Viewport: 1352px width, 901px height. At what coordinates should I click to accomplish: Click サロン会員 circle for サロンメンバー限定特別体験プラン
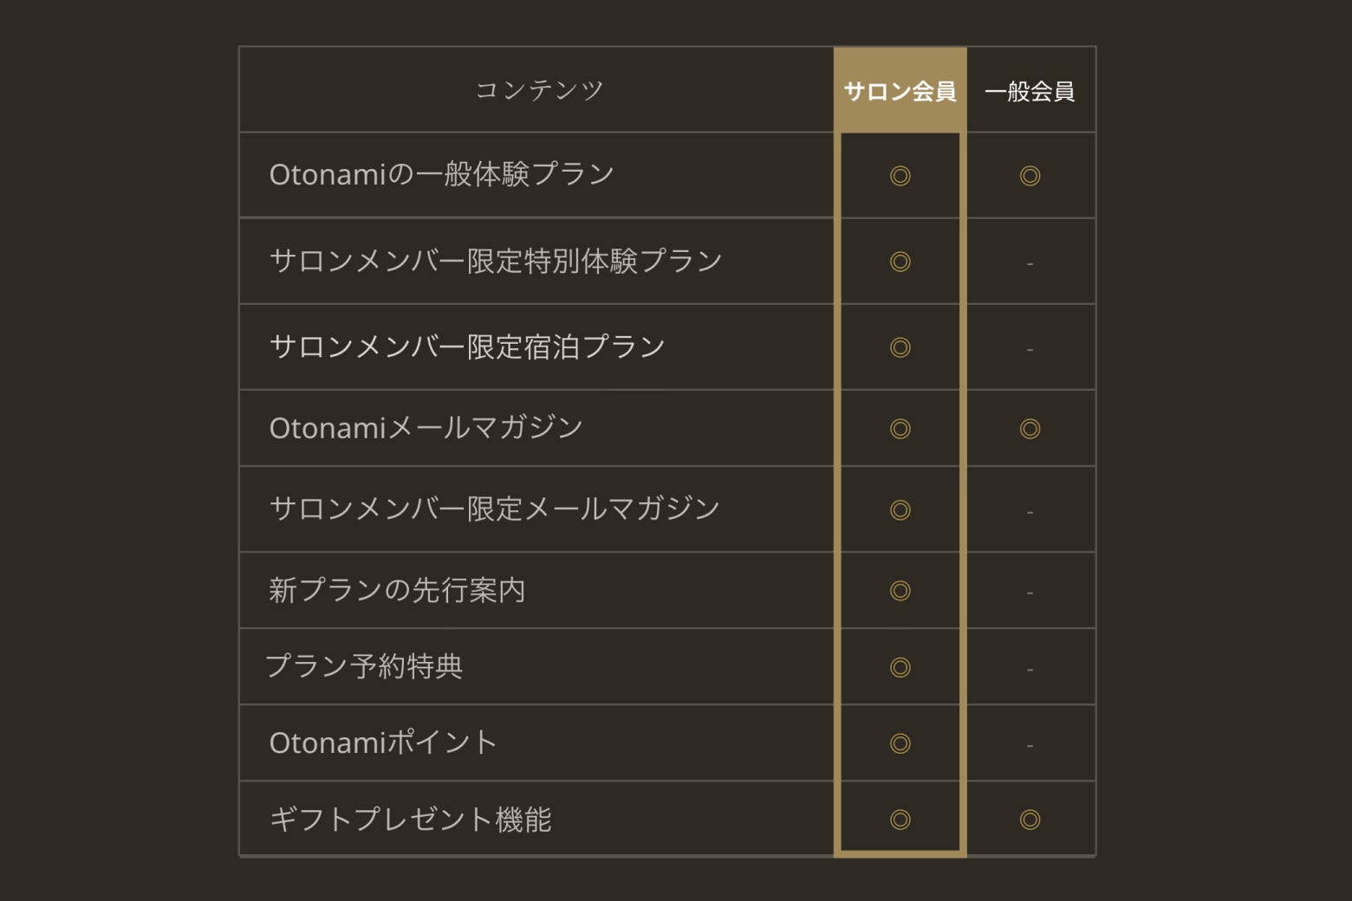point(900,262)
